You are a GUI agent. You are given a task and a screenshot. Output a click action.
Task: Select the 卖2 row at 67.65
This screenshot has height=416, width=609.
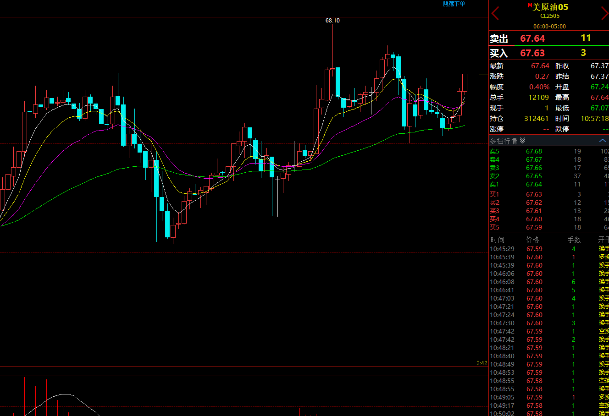click(x=549, y=176)
